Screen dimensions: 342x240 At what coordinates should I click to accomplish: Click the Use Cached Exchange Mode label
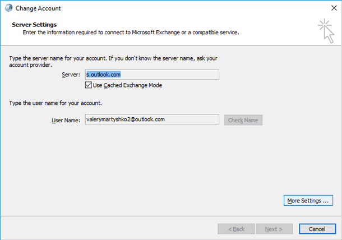pyautogui.click(x=127, y=85)
